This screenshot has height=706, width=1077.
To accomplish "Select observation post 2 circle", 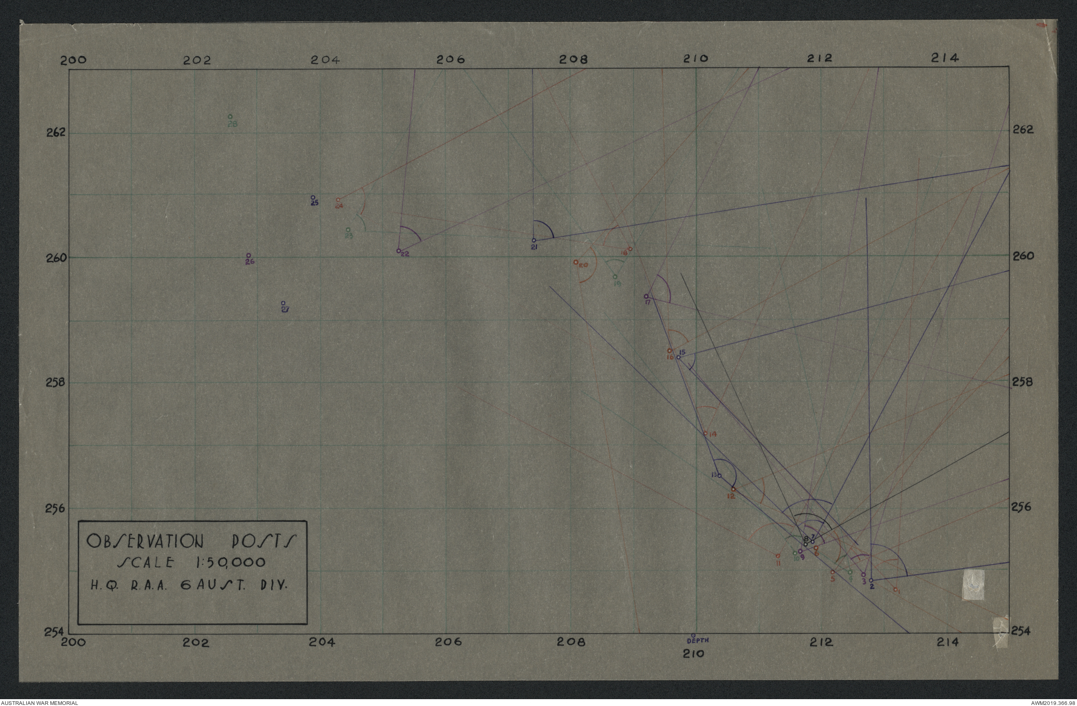I will tap(871, 580).
